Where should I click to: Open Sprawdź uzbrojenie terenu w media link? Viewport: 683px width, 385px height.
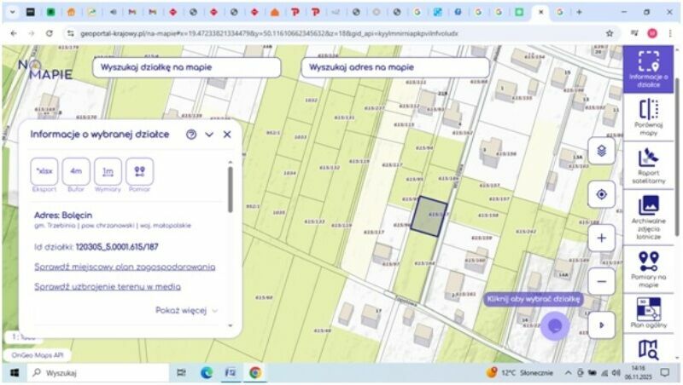pos(108,287)
